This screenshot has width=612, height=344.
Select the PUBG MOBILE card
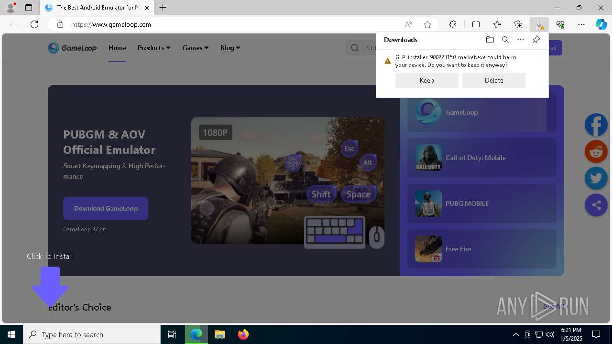pyautogui.click(x=482, y=204)
